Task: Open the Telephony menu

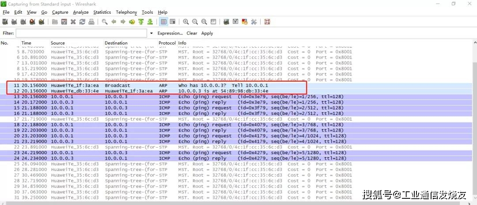Action: pyautogui.click(x=127, y=12)
